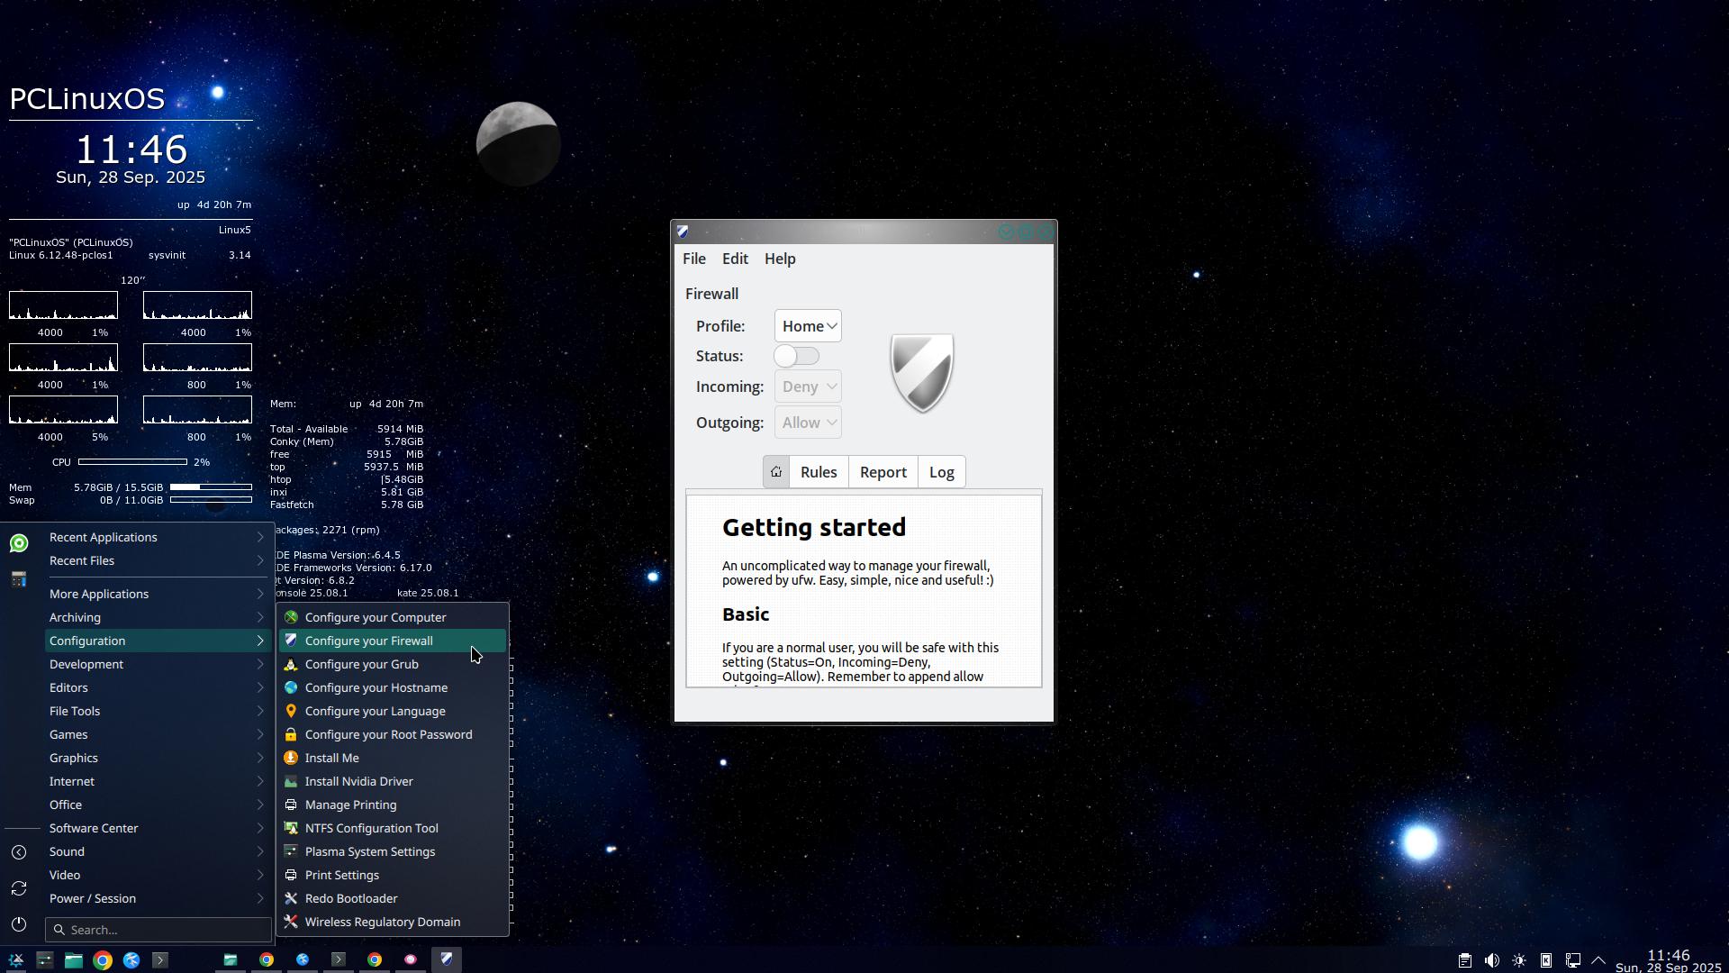The height and width of the screenshot is (973, 1729).
Task: Select Configure your Grub menu entry
Action: pyautogui.click(x=361, y=664)
